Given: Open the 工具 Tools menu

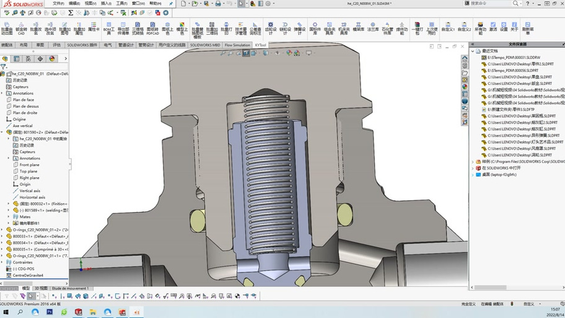Looking at the screenshot, I should [121, 3].
